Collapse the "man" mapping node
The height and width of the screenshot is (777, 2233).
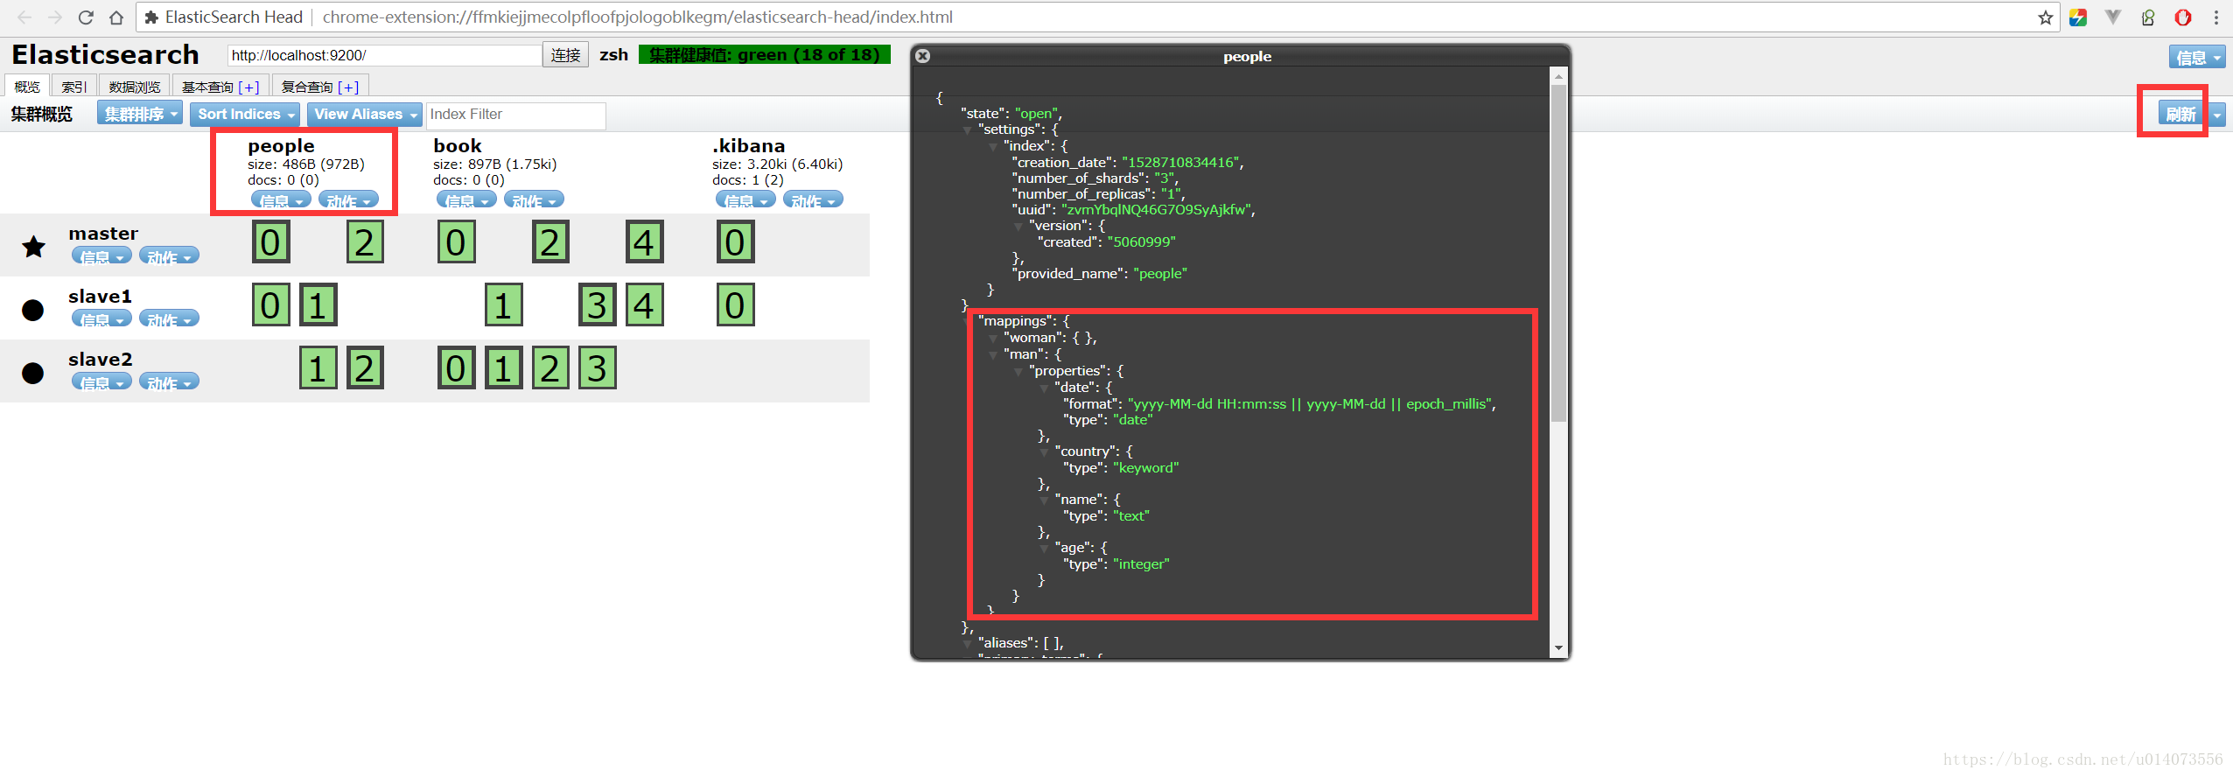tap(992, 355)
